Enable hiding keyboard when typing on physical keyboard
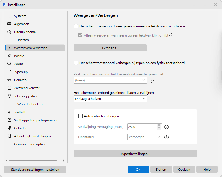 76,63
